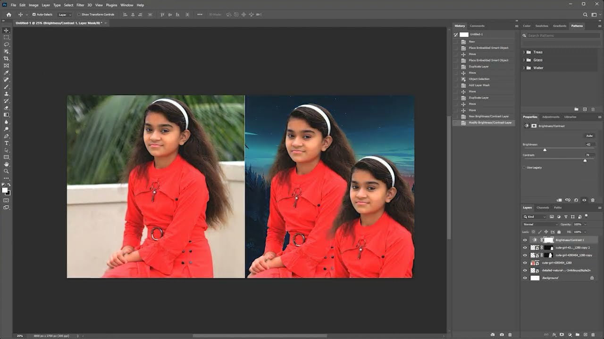604x339 pixels.
Task: Hide the Brightness/Contrast 1 layer
Action: coord(525,240)
